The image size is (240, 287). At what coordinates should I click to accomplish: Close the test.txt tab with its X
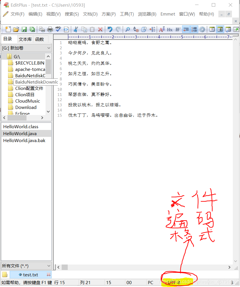pos(48,274)
